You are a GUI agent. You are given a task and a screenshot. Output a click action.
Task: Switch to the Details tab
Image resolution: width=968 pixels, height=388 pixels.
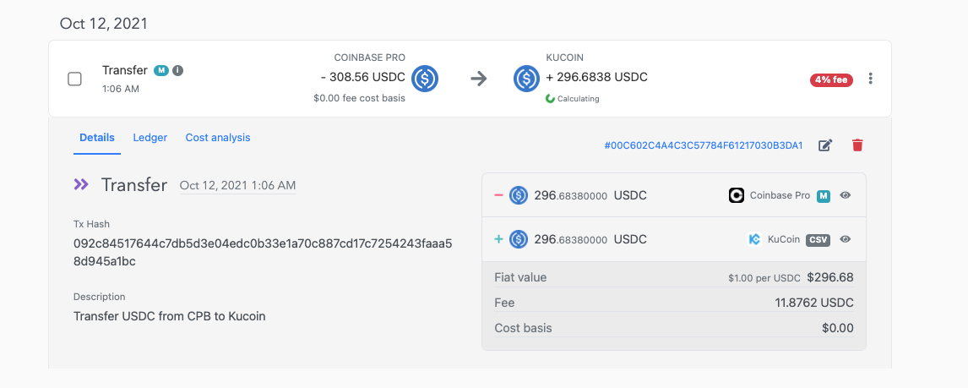(x=97, y=138)
